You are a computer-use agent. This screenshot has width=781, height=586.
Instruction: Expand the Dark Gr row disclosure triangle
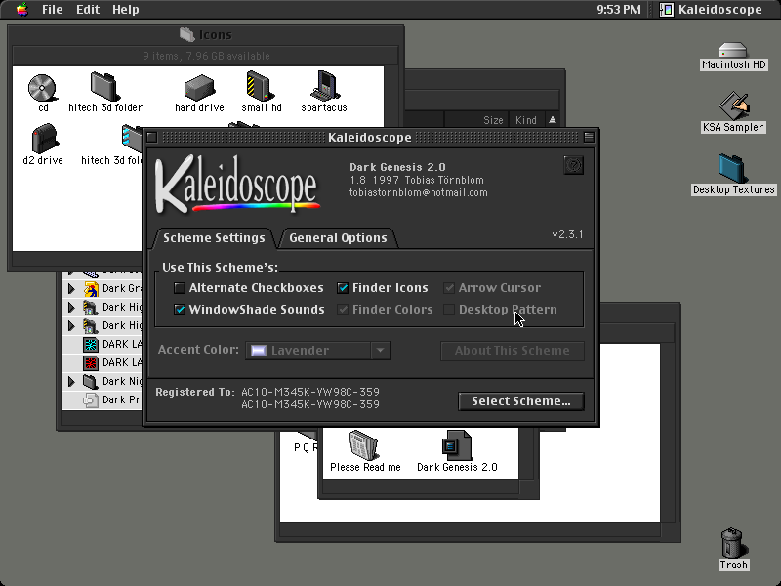(71, 288)
